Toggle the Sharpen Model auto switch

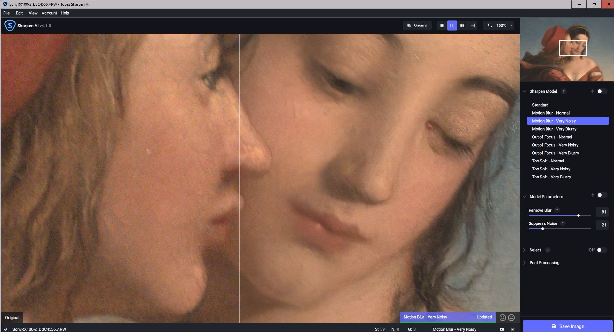tap(601, 91)
